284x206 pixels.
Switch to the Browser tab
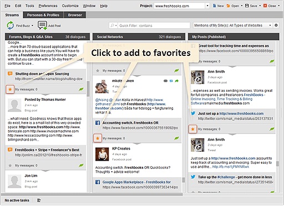pos(75,15)
